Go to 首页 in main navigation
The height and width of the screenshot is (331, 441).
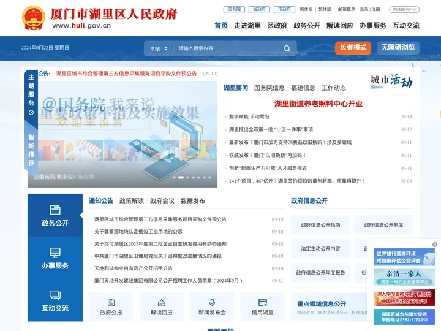[221, 25]
